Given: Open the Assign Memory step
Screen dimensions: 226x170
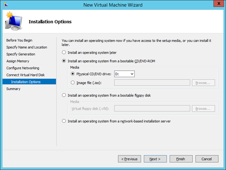Looking at the screenshot, I should (18, 61).
